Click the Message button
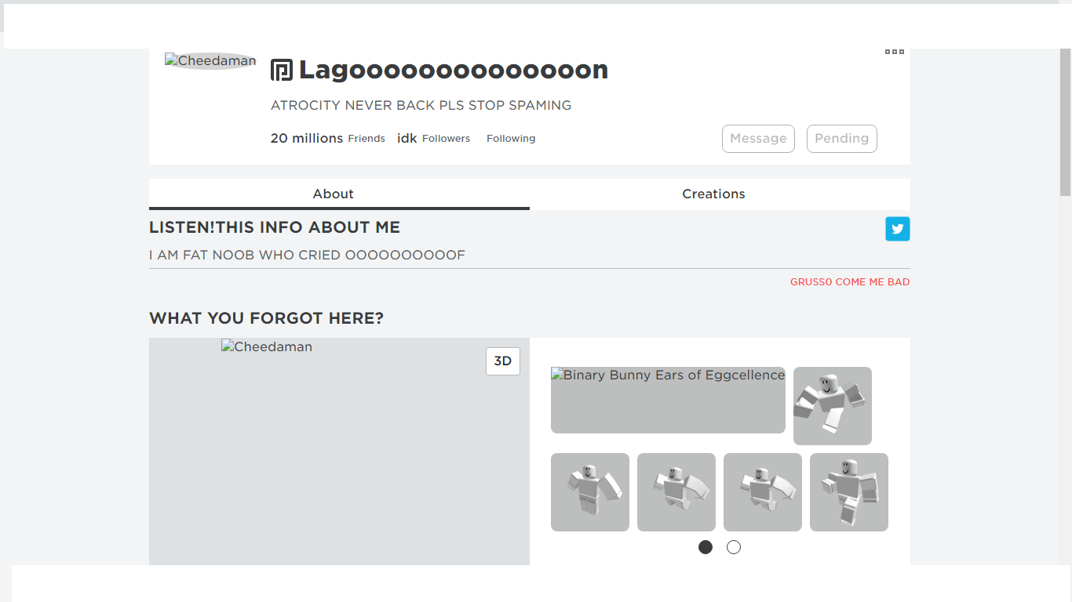The image size is (1072, 602). click(758, 139)
